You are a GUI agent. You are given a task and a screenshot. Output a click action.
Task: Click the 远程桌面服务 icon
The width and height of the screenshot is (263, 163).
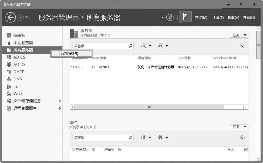click(x=9, y=108)
